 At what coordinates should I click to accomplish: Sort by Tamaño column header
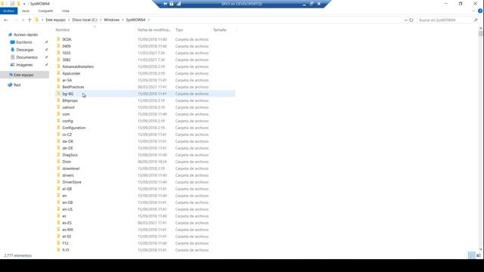click(x=220, y=30)
